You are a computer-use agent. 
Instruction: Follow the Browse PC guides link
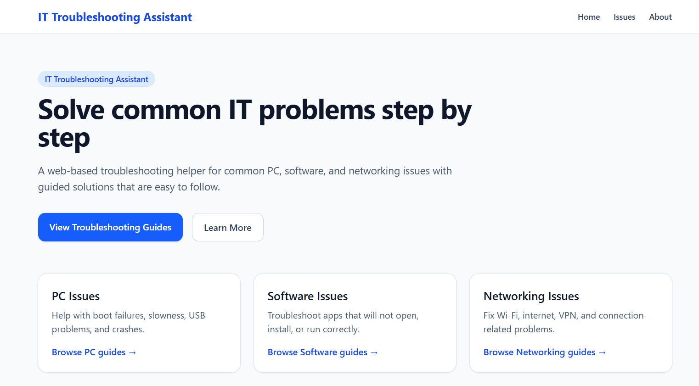[89, 352]
